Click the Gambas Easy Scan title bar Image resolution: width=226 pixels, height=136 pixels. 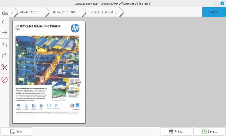tap(113, 3)
